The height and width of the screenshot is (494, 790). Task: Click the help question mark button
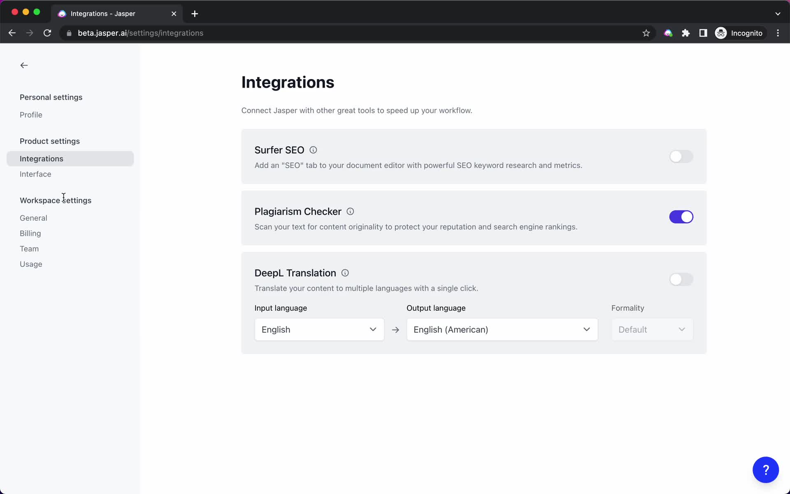[766, 470]
